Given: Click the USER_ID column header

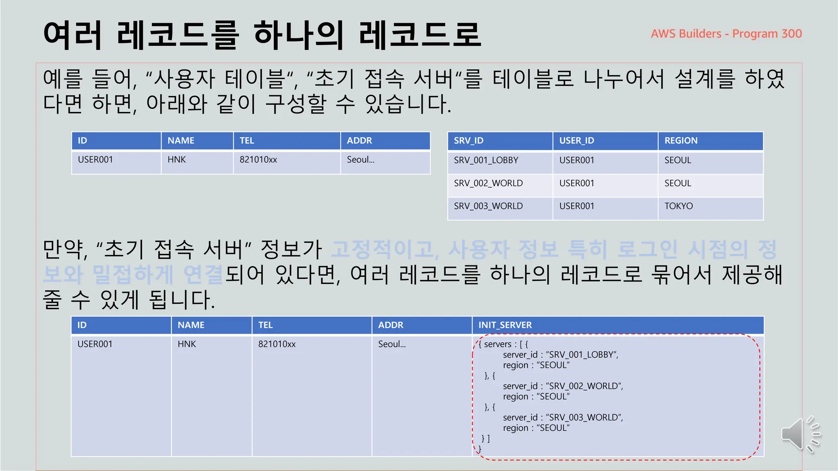Looking at the screenshot, I should tap(605, 141).
